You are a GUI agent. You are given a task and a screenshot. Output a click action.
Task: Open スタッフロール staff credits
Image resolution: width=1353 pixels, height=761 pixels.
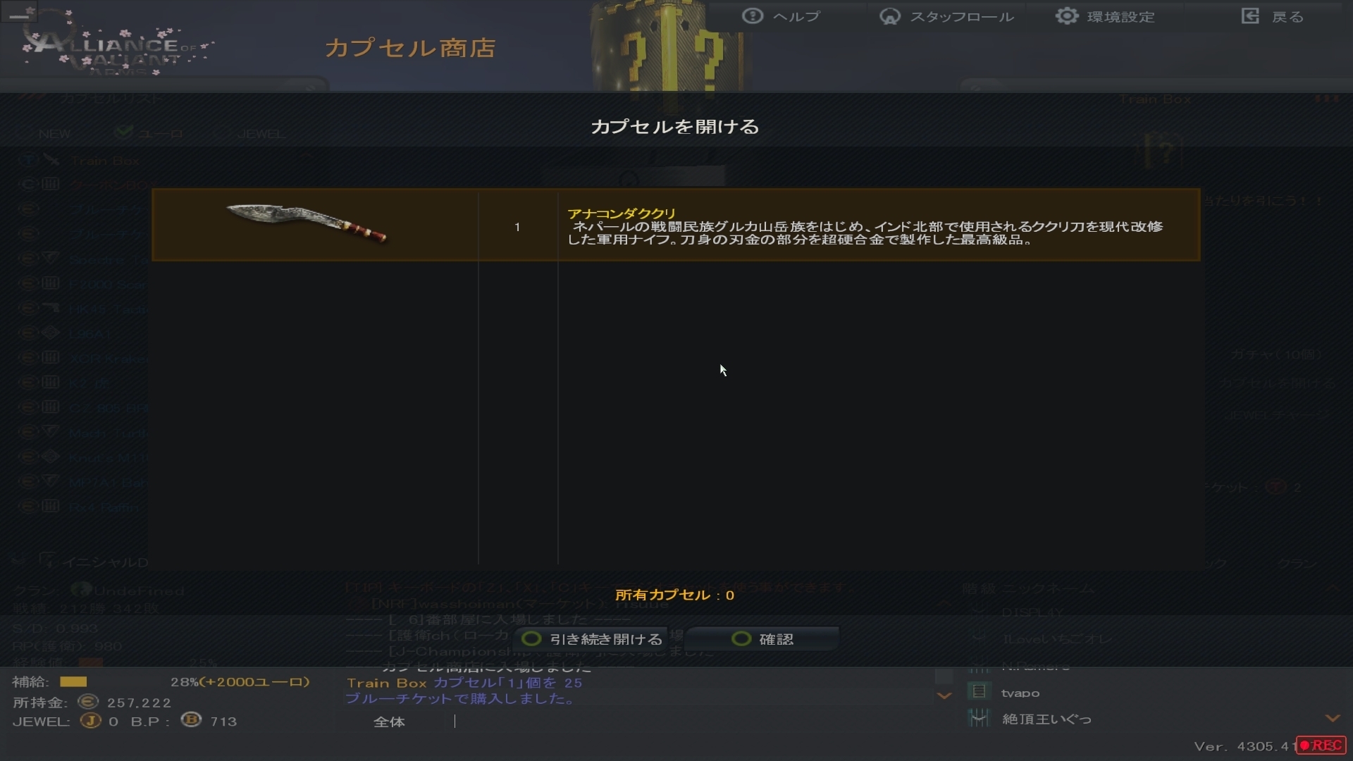coord(890,16)
